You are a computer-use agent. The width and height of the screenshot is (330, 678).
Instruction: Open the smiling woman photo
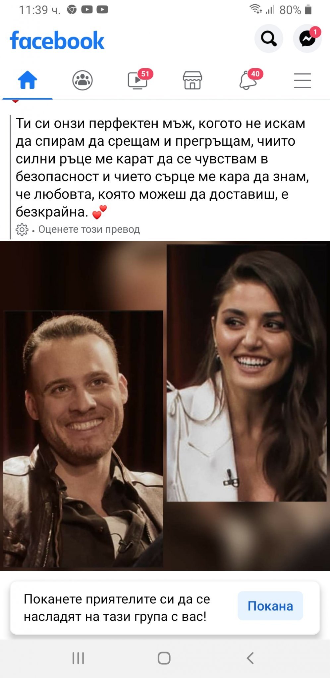click(x=247, y=373)
